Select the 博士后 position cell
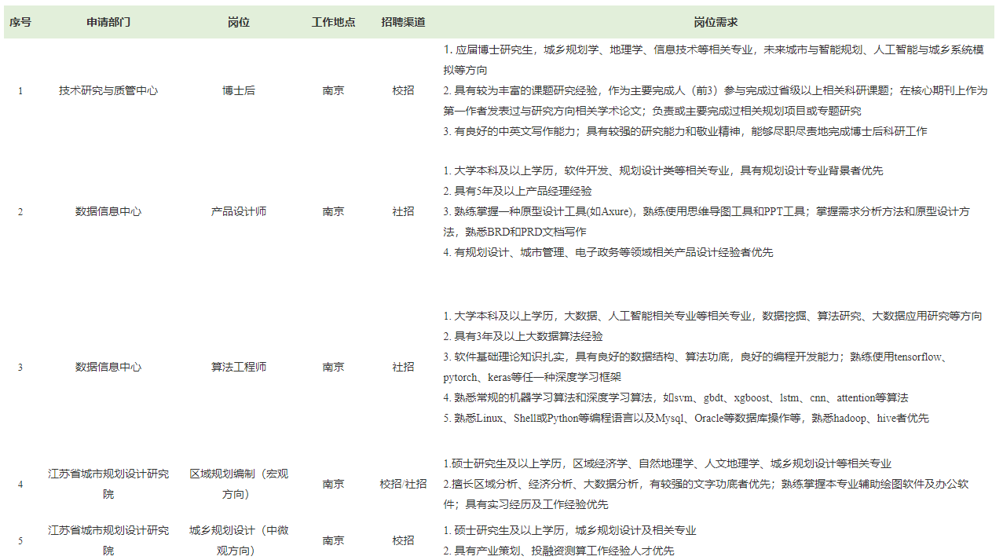The width and height of the screenshot is (1003, 560). [x=239, y=90]
